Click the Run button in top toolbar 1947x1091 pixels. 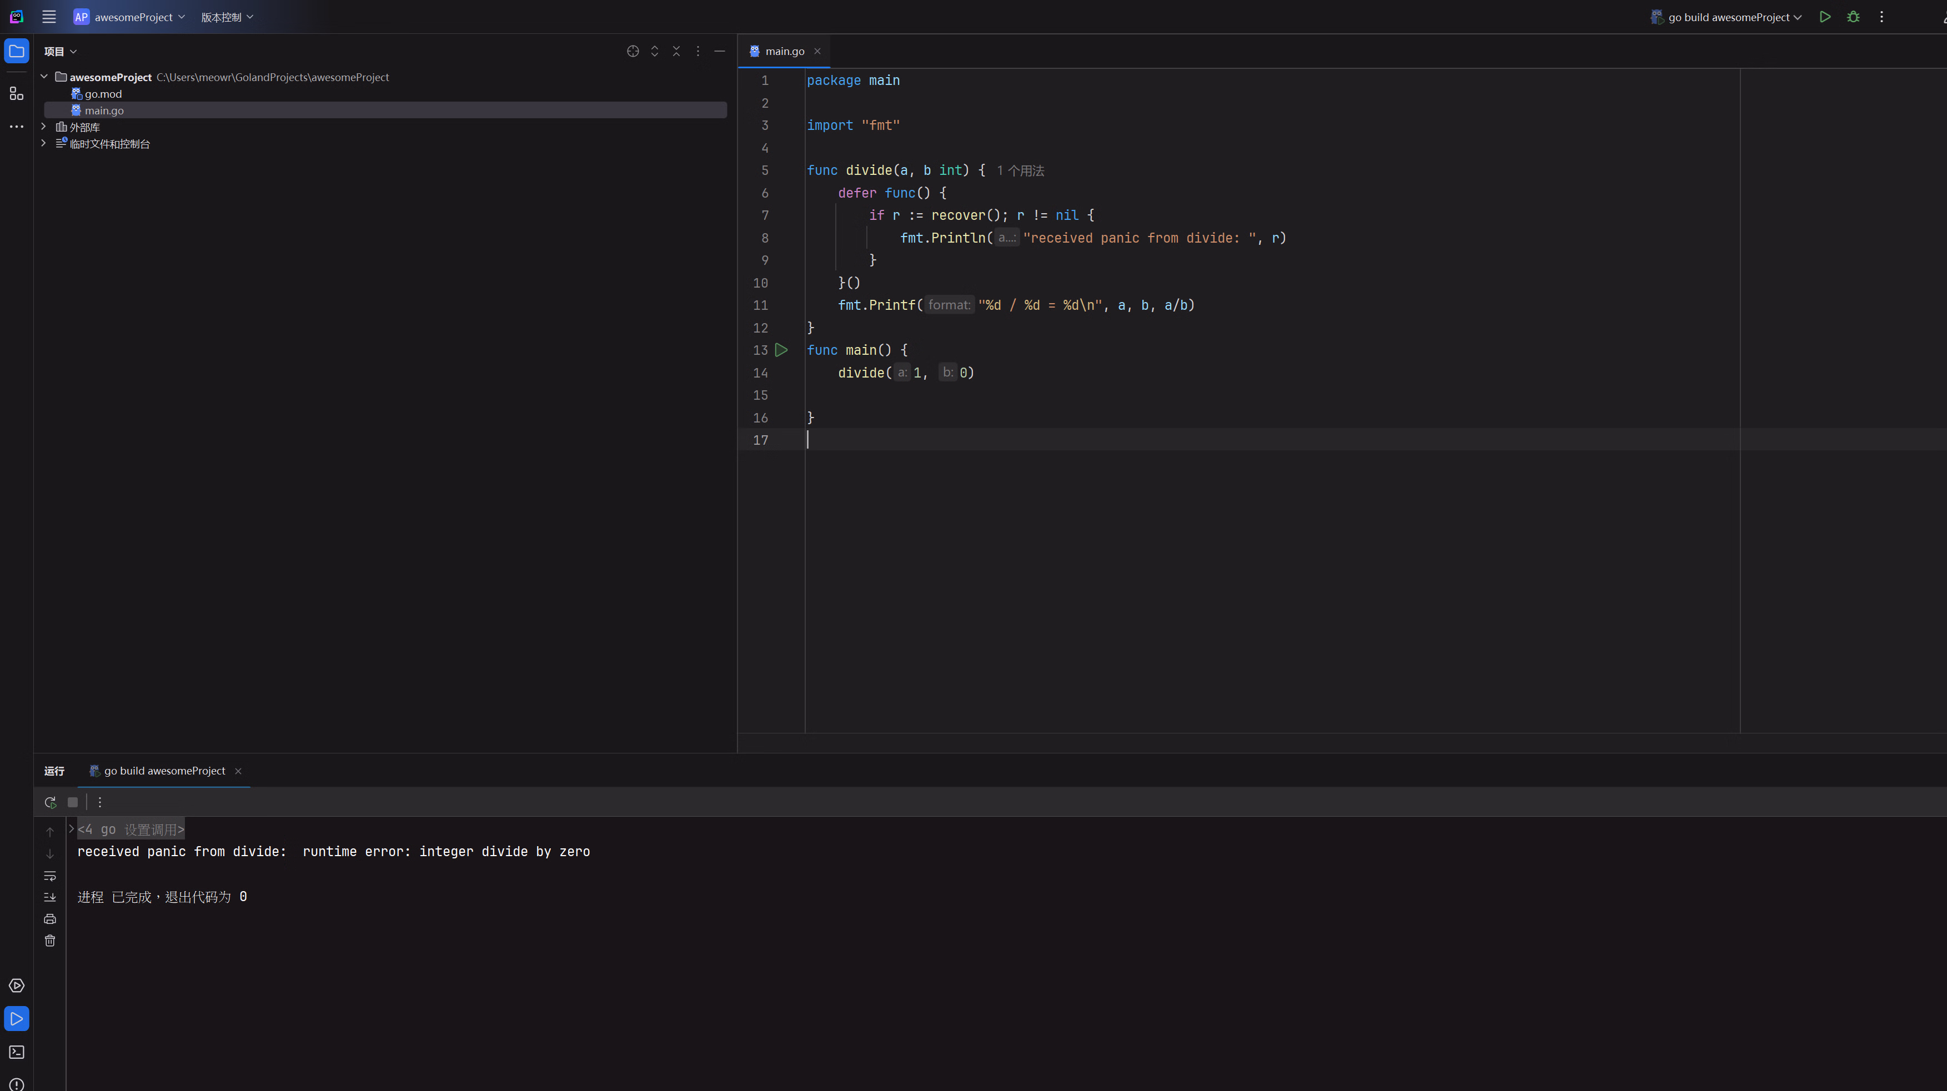[1825, 17]
